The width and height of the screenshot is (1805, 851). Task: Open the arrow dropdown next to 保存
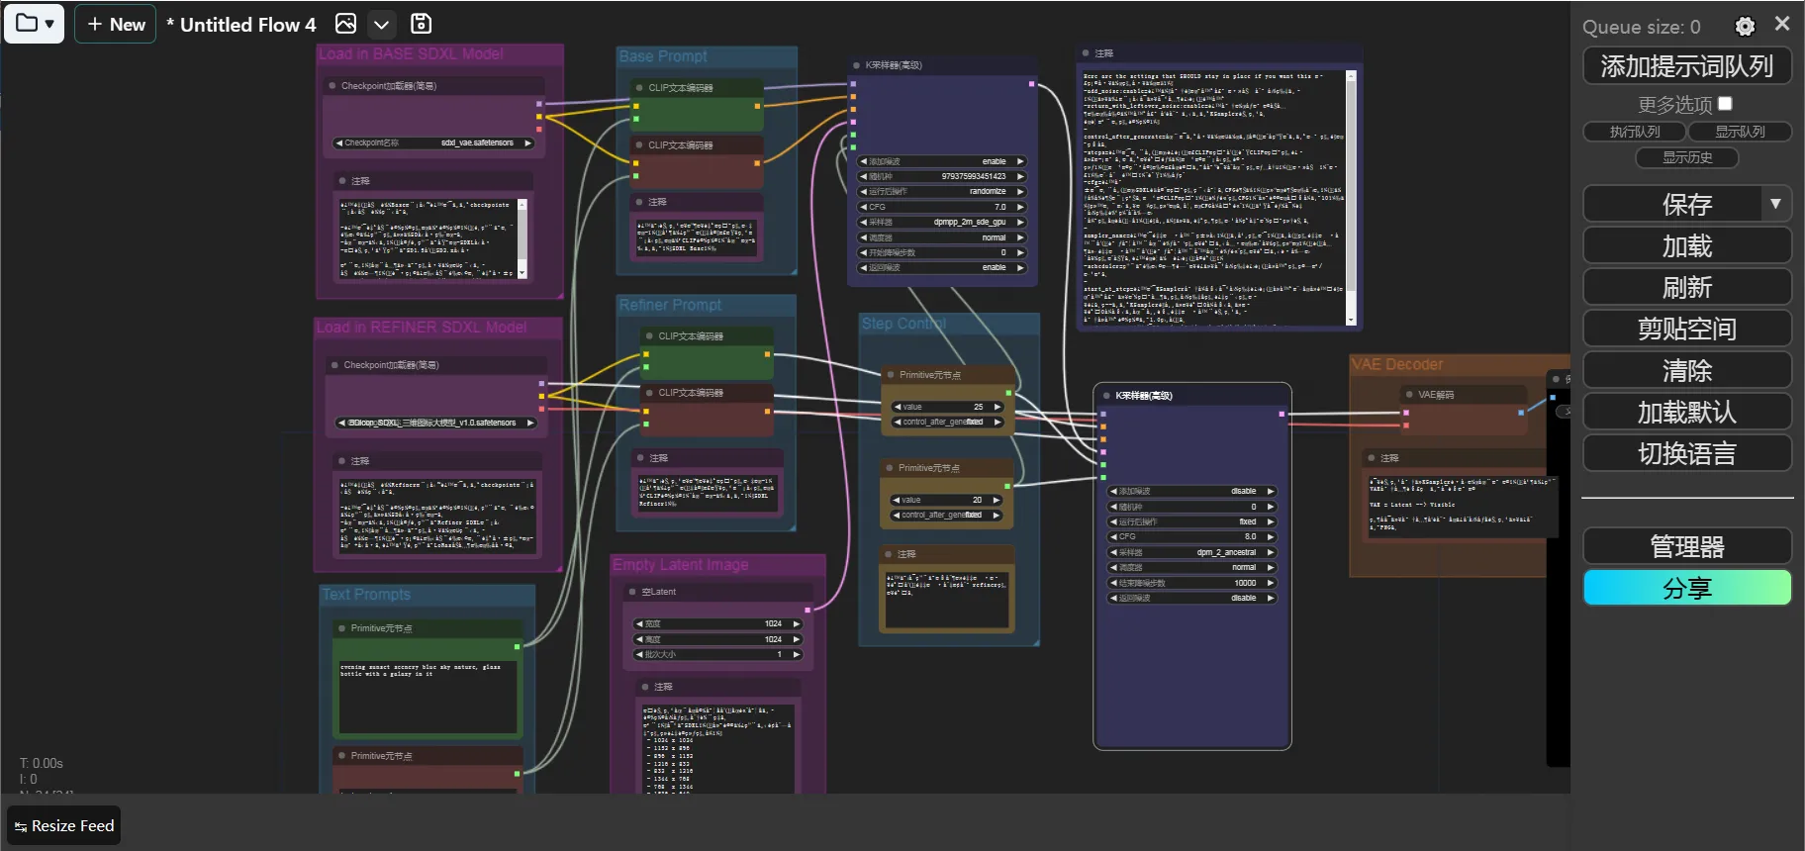1775,204
